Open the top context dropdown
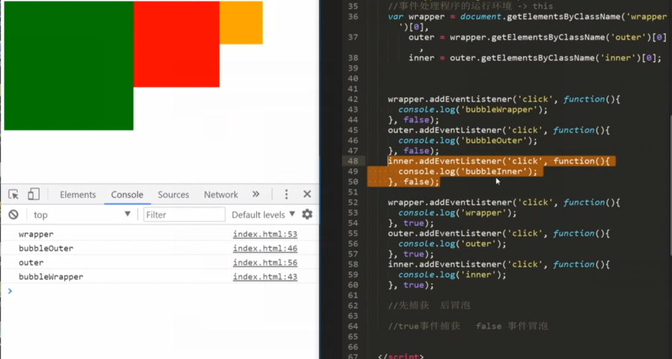The height and width of the screenshot is (359, 672). click(x=82, y=214)
